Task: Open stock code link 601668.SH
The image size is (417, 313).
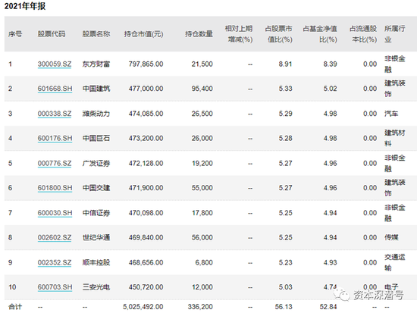Action: 55,89
